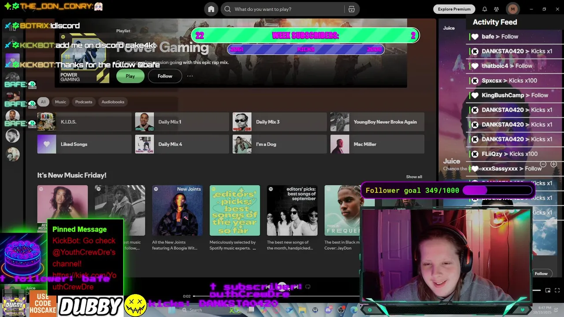This screenshot has width=564, height=317.
Task: Click the Pinned Message header
Action: point(79,229)
